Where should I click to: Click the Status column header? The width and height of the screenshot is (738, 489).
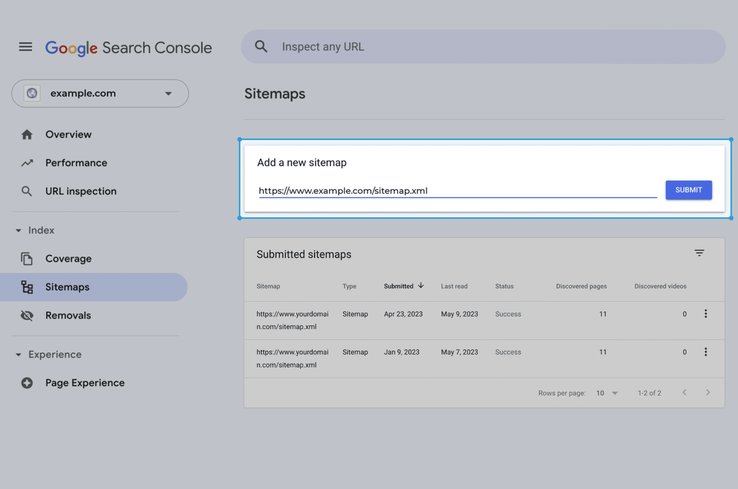coord(504,286)
